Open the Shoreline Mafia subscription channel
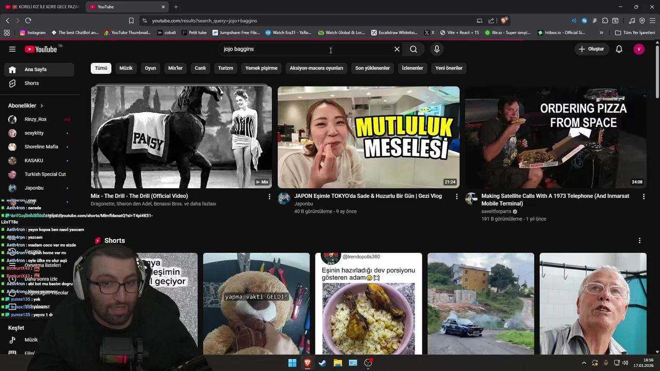This screenshot has width=660, height=371. pos(39,147)
